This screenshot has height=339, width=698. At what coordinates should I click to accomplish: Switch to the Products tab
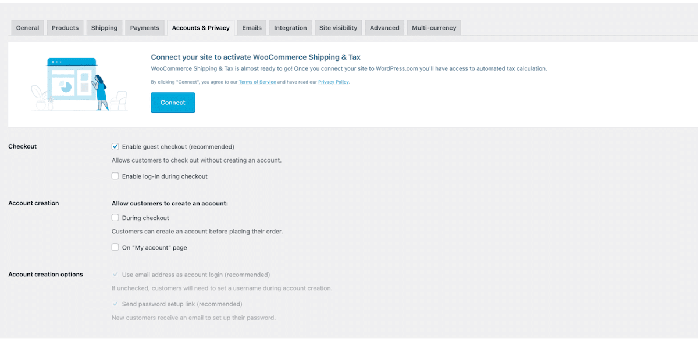coord(65,28)
